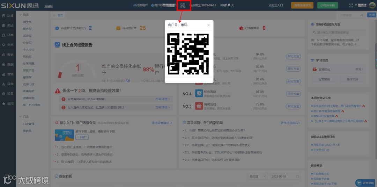Open the 自然日 dropdown in 数据看板
Viewport: 377px width, 187px height.
tap(258, 177)
